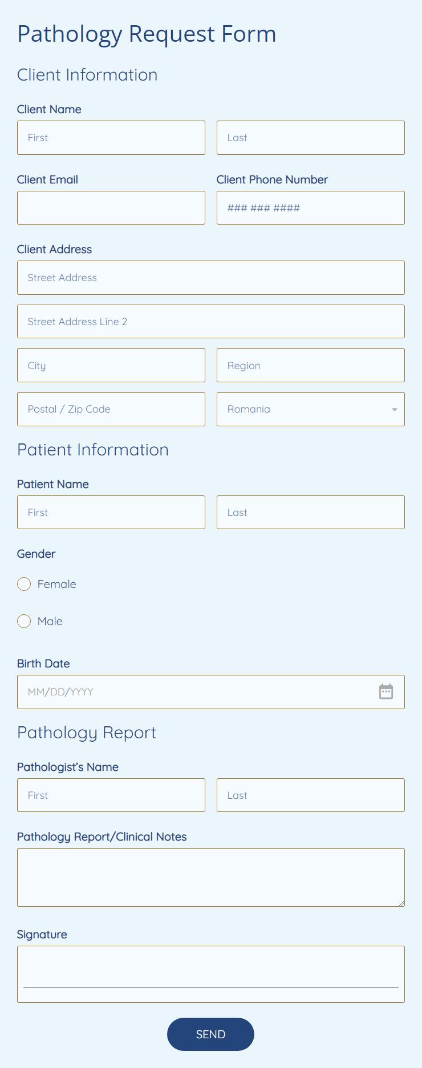The height and width of the screenshot is (1068, 422).
Task: Click the Pathologist's first name field
Action: (x=111, y=795)
